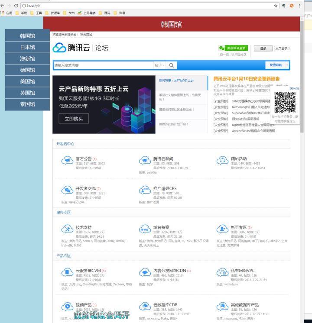Select 德国馆 in the left sidebar
This screenshot has height=323, width=312.
tap(27, 70)
